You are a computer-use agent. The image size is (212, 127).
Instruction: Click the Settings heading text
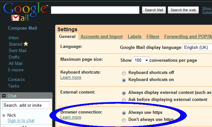(x=67, y=29)
